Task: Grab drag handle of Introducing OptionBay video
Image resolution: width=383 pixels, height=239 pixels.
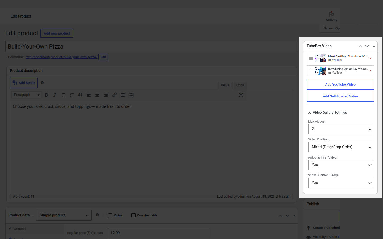Action: tap(311, 71)
